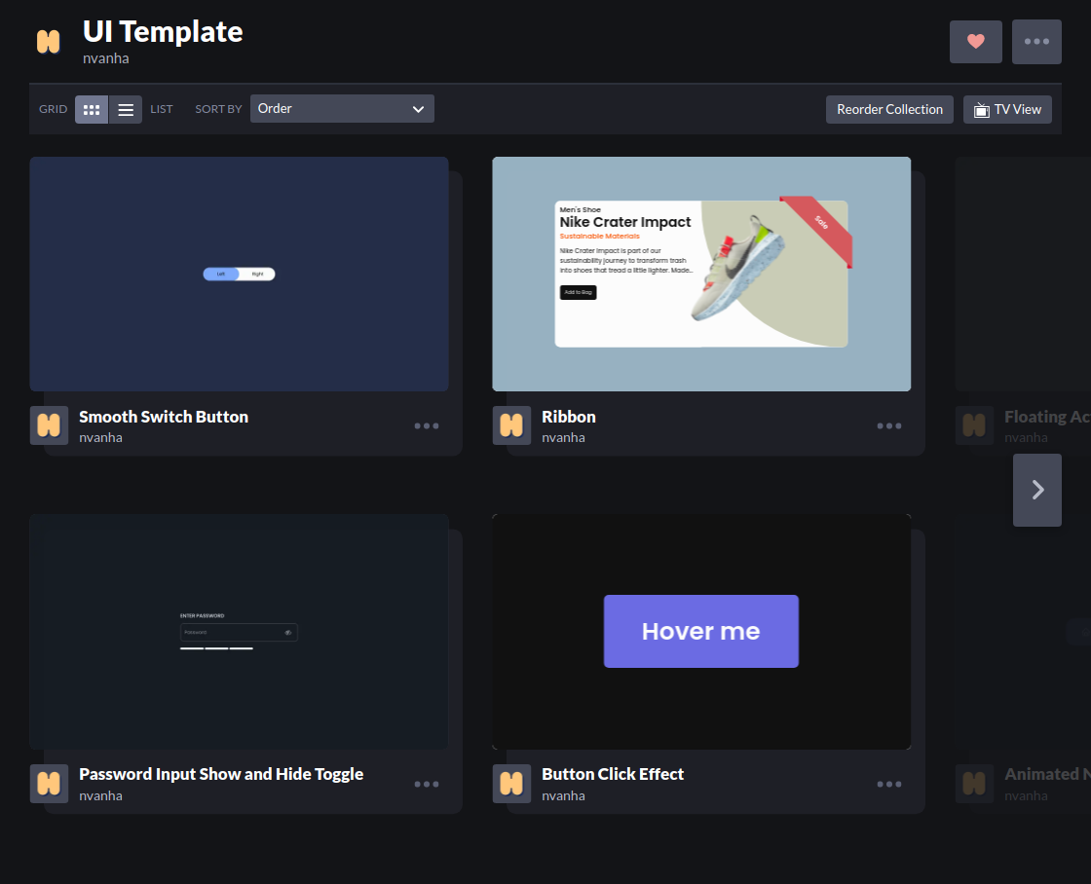Click the Hover me button preview

pos(700,631)
